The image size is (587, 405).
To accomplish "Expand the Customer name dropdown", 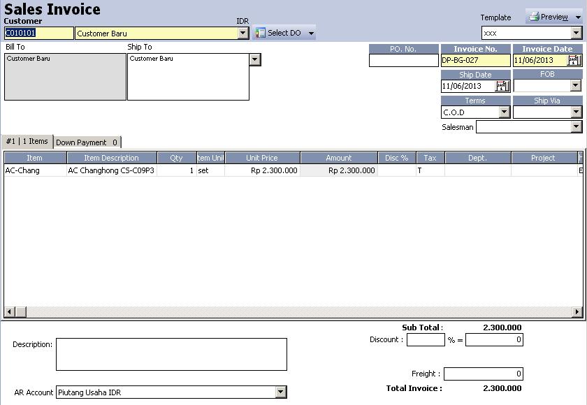I will [x=242, y=34].
